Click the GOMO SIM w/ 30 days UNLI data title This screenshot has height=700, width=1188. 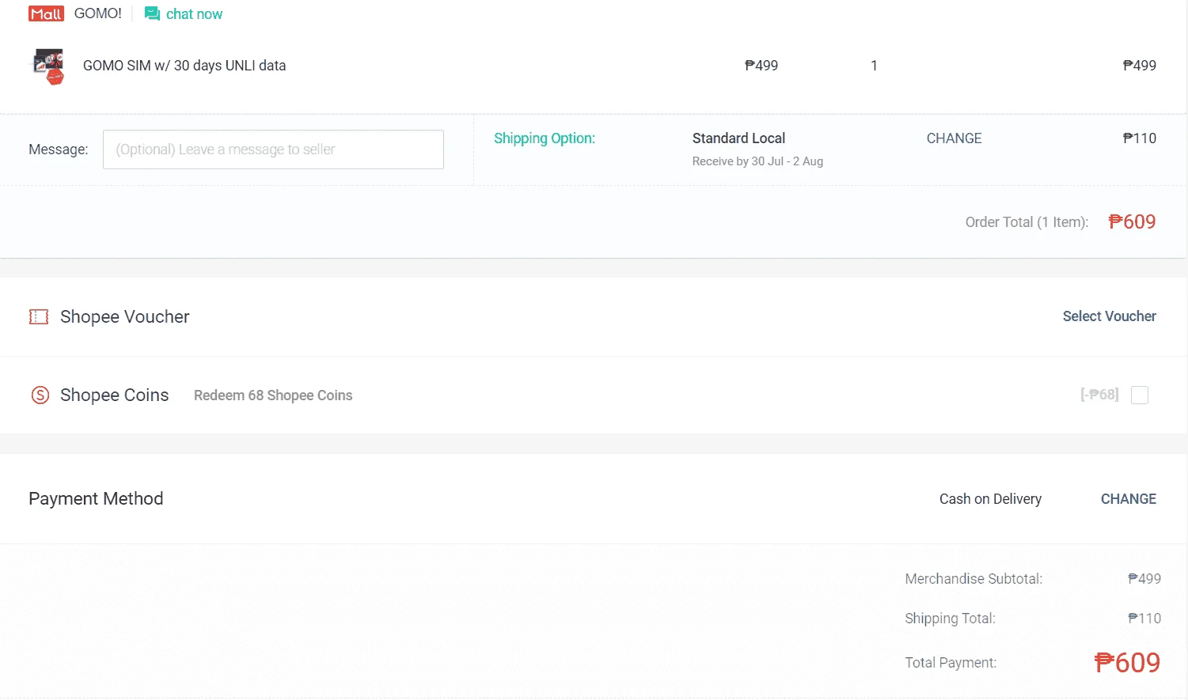[184, 66]
